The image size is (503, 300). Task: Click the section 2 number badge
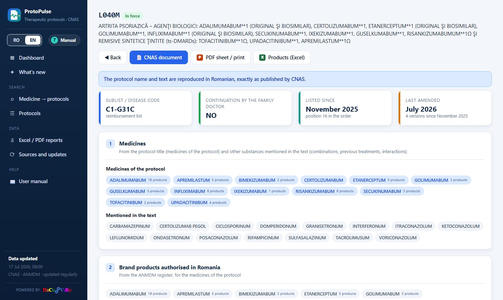[x=110, y=268]
